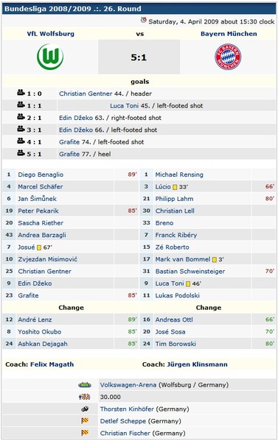Select substitute Yoshito Okubo in the Change list

[x=39, y=331]
